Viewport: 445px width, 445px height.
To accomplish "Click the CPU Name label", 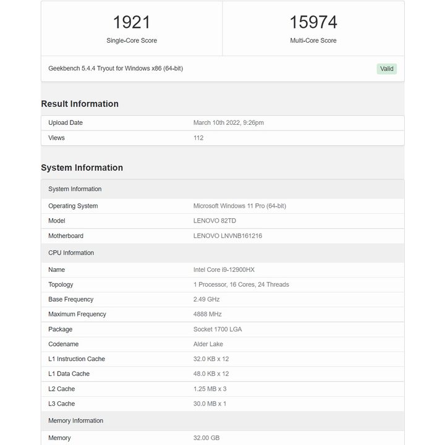I will [56, 269].
